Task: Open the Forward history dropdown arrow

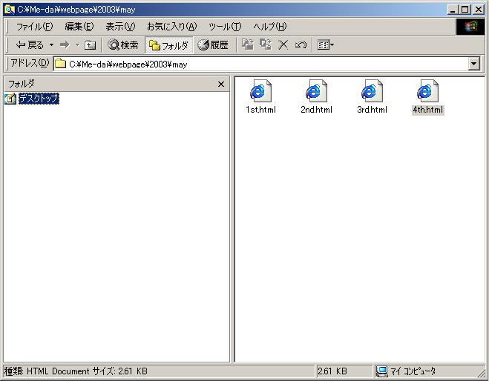Action: point(77,45)
